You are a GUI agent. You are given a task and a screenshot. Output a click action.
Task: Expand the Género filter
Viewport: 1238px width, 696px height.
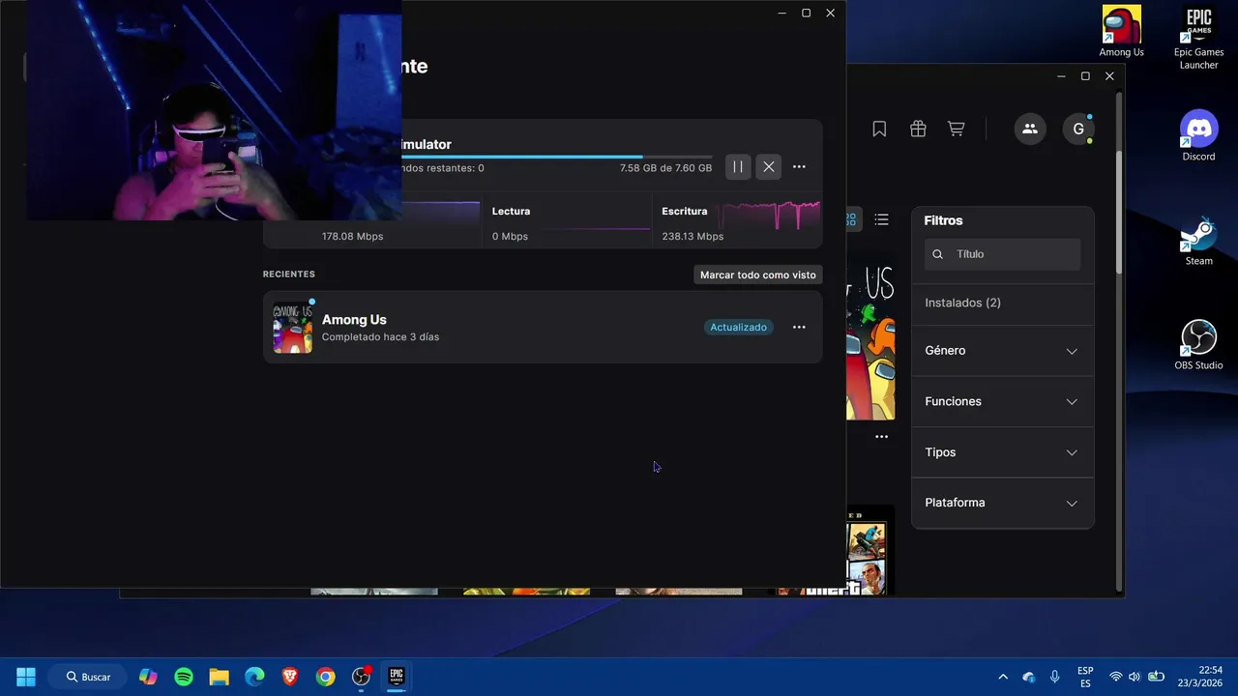pos(1002,351)
